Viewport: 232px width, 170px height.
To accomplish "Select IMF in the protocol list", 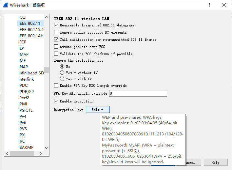I will 22,61.
